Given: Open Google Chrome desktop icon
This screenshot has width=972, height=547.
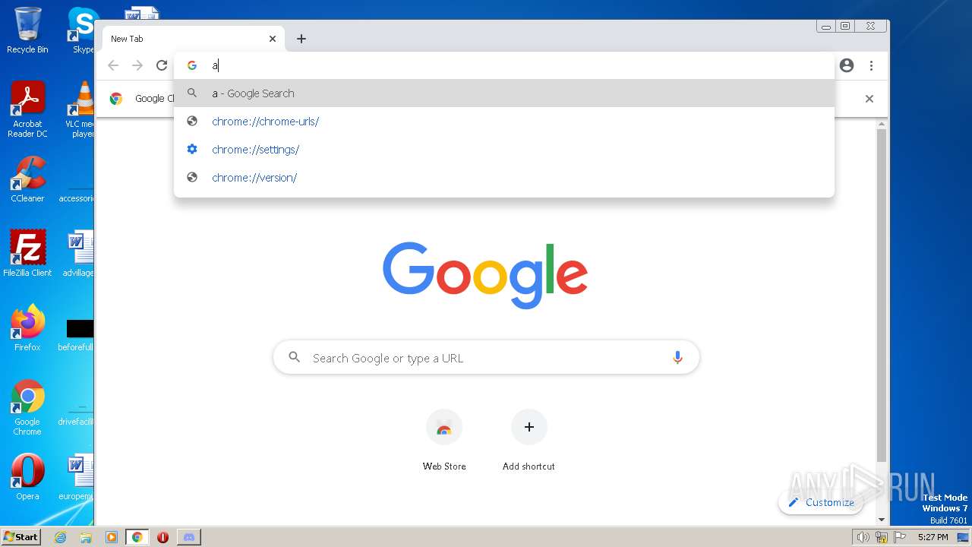Looking at the screenshot, I should click(27, 407).
